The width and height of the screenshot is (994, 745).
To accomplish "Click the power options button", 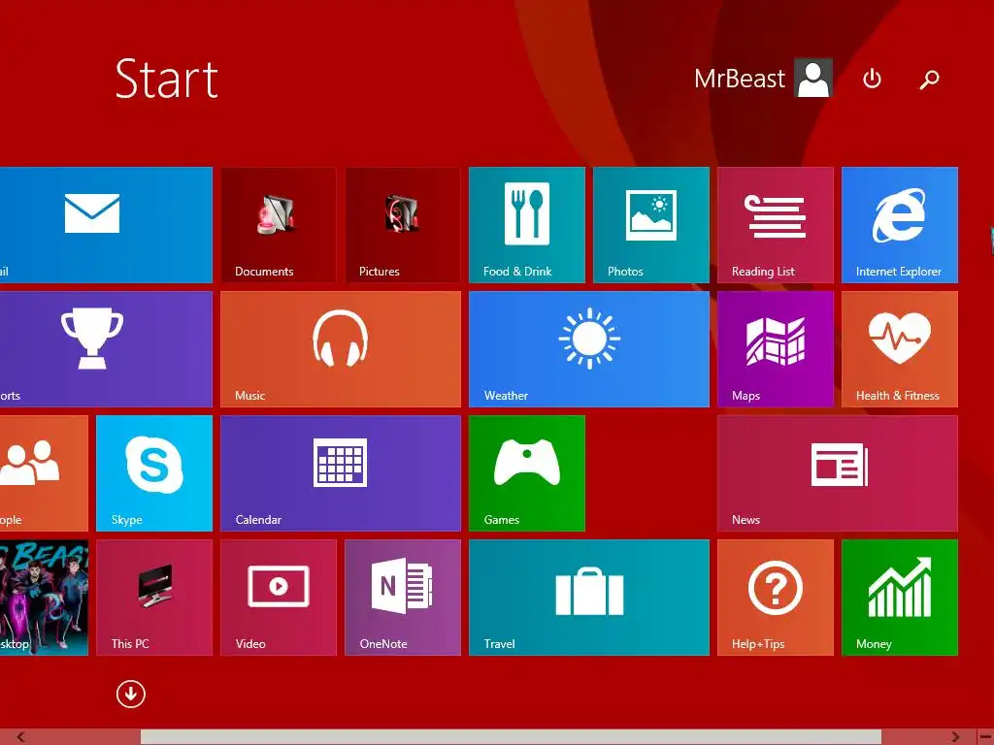I will click(x=873, y=79).
